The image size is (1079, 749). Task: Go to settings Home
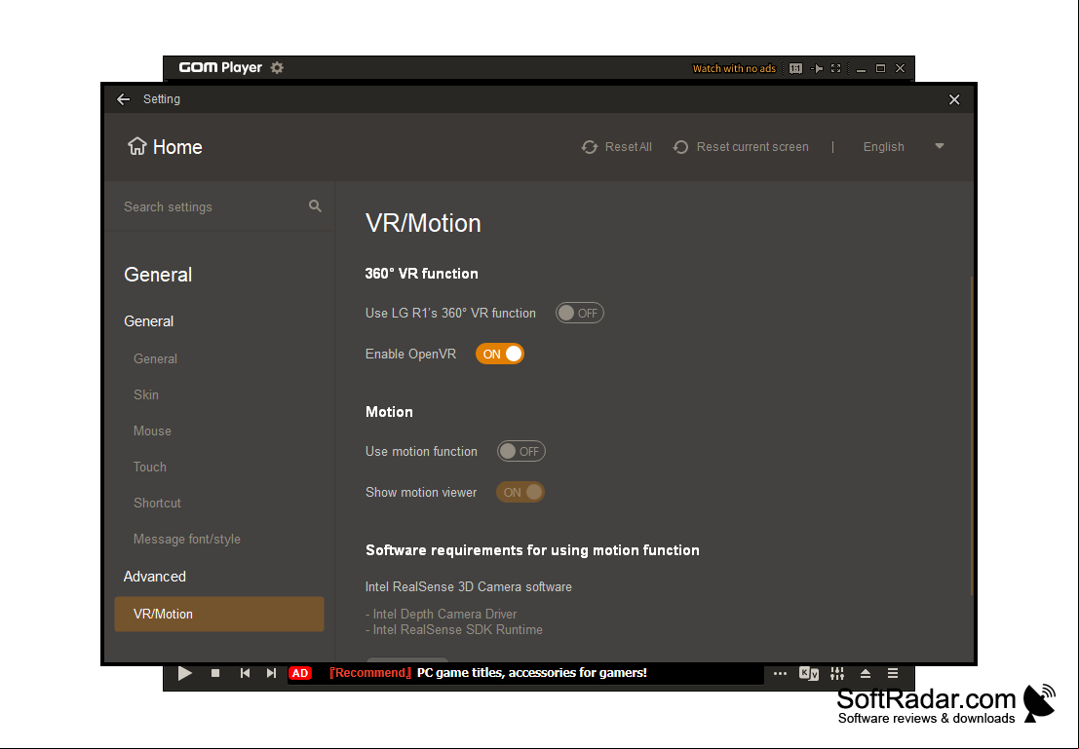pos(165,146)
